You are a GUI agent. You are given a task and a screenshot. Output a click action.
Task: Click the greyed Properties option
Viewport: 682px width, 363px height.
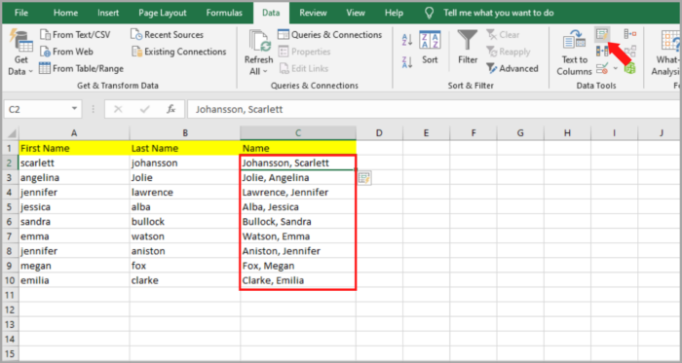[x=304, y=52]
